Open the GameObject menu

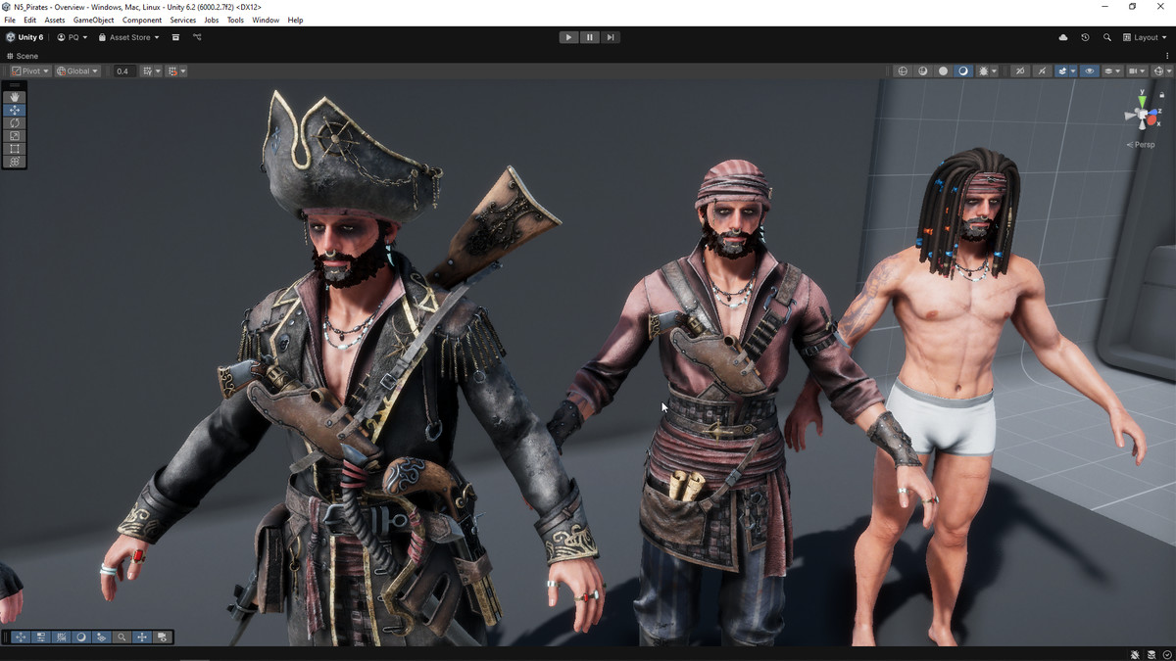coord(93,20)
